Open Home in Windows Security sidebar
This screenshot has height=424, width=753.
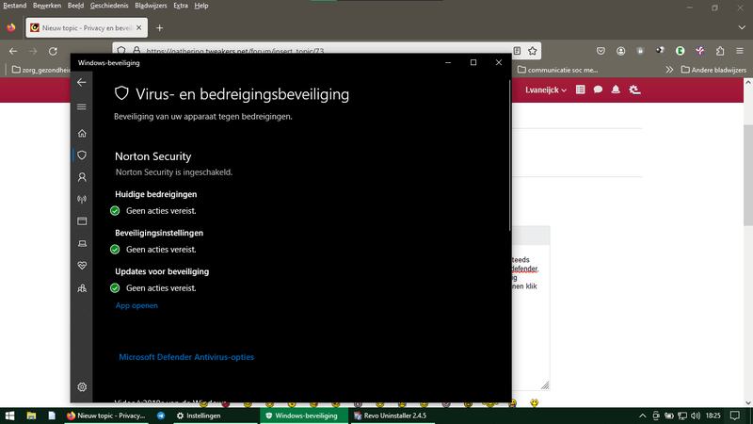pyautogui.click(x=82, y=133)
